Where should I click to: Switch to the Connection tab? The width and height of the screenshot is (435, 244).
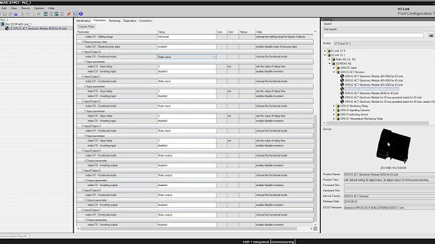(x=146, y=21)
